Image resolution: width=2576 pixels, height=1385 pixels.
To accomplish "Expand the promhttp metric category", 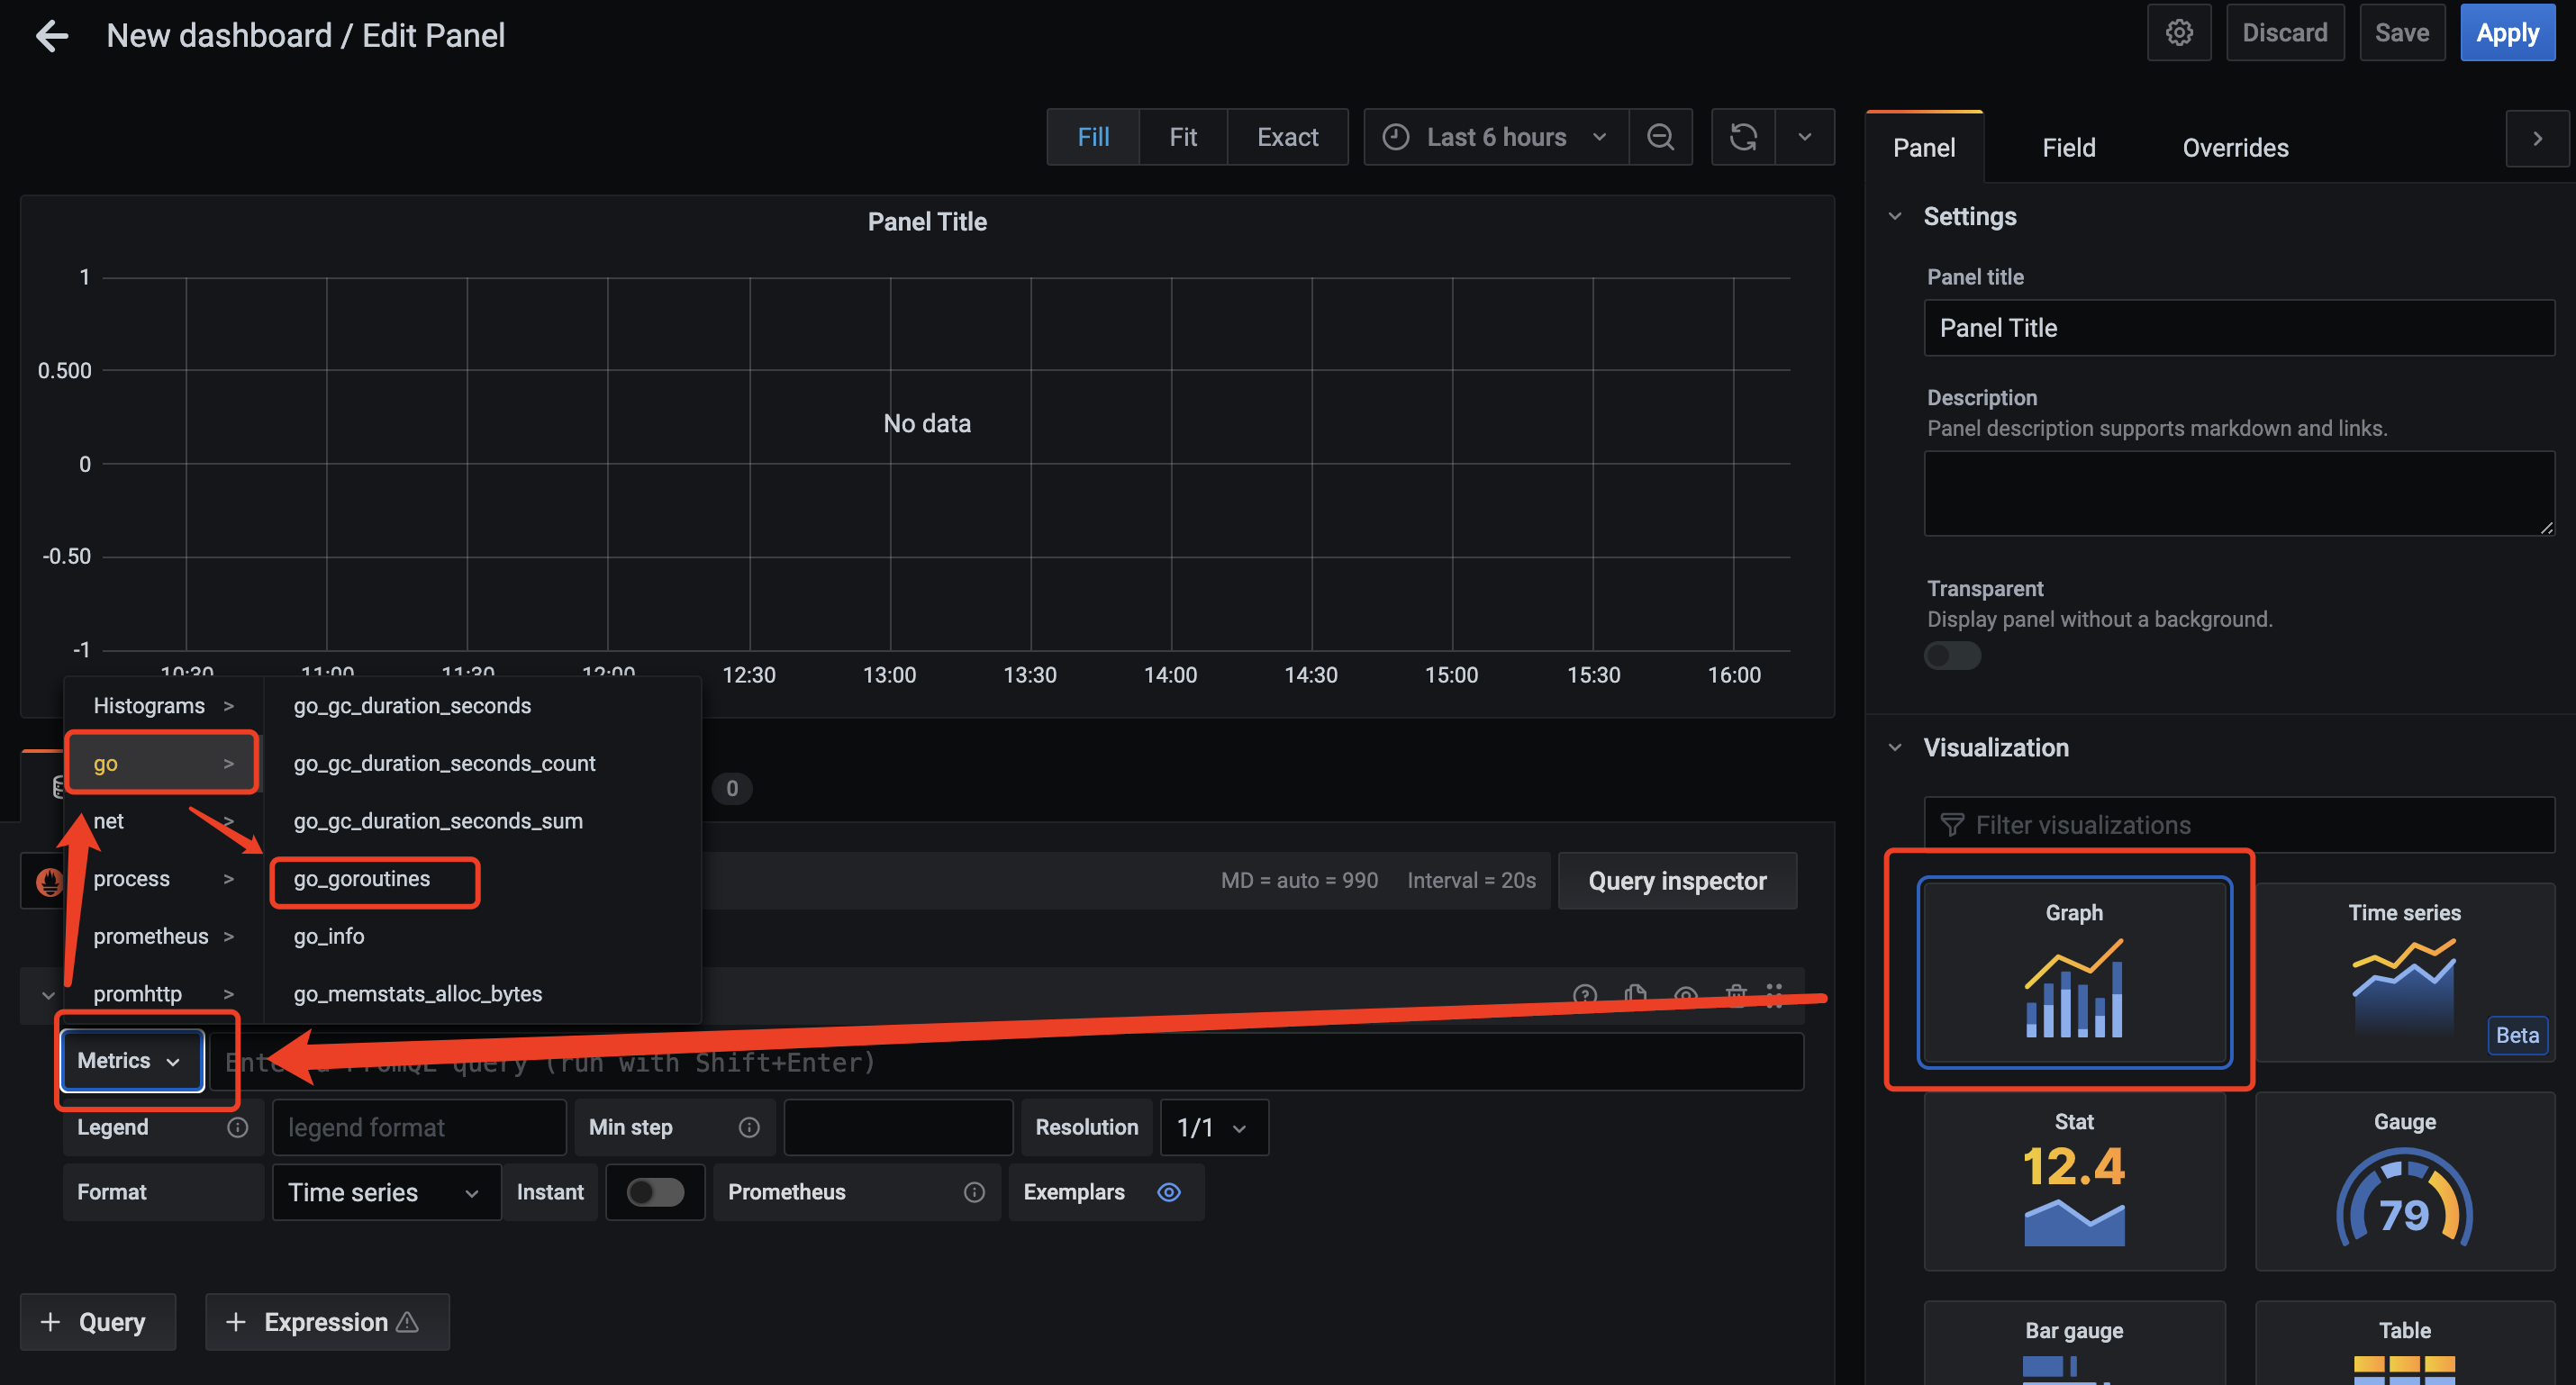I will [x=163, y=994].
